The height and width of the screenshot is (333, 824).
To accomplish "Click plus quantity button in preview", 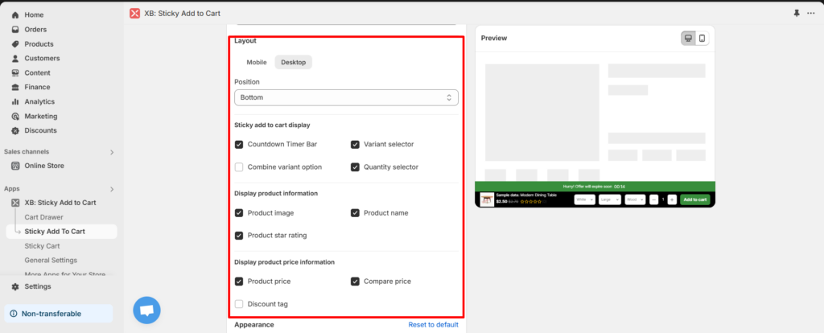I will click(672, 199).
